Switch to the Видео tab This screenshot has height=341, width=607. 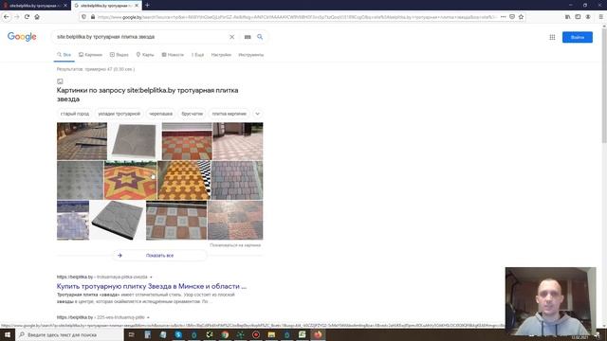pyautogui.click(x=119, y=55)
